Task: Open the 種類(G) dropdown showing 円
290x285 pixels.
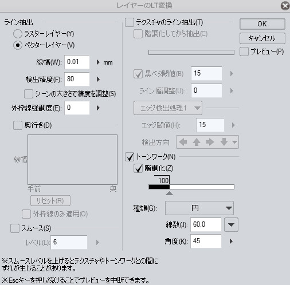Action: pyautogui.click(x=199, y=208)
